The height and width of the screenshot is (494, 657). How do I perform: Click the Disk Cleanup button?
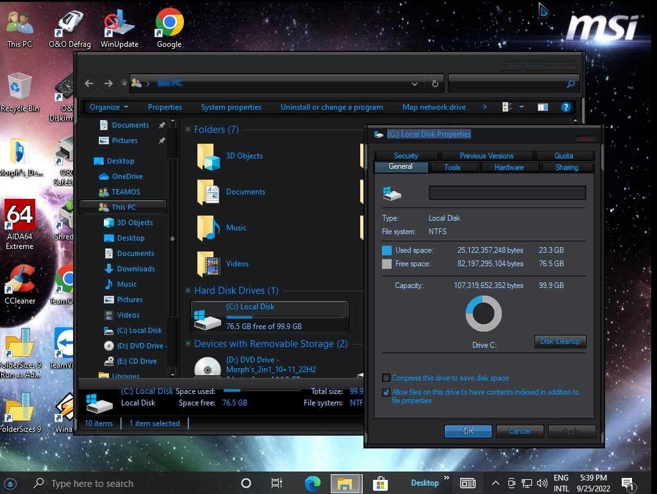pos(560,341)
